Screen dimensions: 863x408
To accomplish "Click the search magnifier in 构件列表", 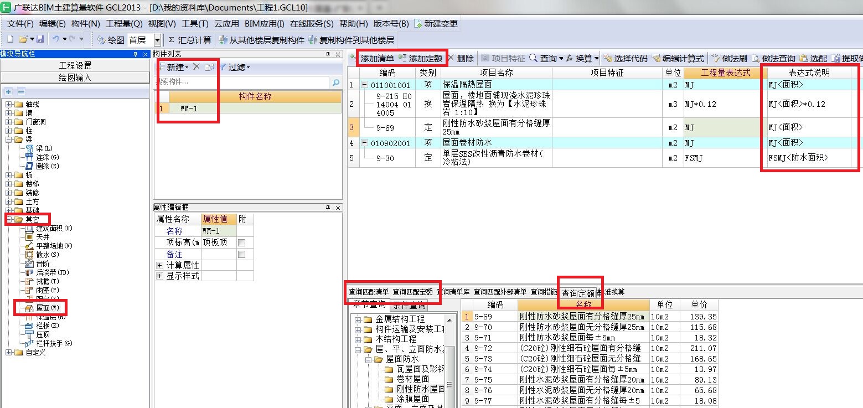I will click(335, 82).
